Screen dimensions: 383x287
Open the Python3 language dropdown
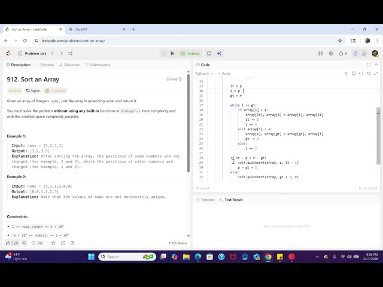pyautogui.click(x=204, y=74)
